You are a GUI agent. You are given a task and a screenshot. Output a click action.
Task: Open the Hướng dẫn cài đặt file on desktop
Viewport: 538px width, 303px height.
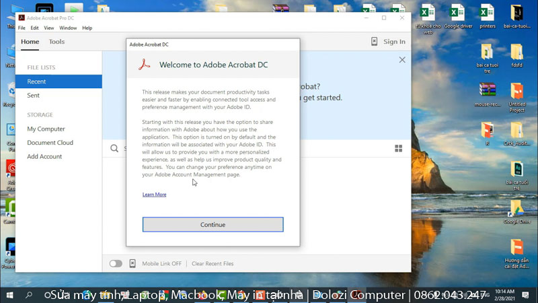[516, 254]
